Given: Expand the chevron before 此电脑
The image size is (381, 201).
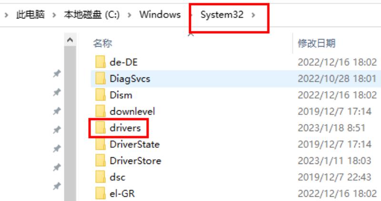Looking at the screenshot, I should point(6,15).
